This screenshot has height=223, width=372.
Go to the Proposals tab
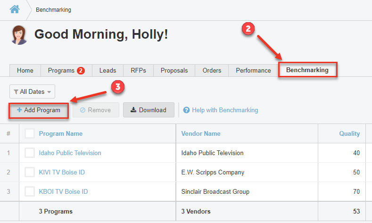174,71
